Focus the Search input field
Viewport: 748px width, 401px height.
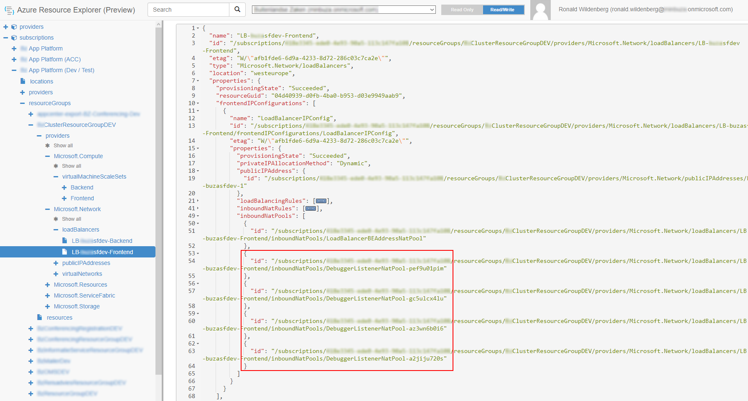pos(188,10)
